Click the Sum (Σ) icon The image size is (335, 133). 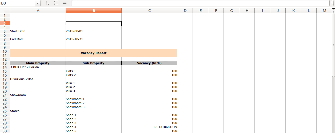point(56,3)
